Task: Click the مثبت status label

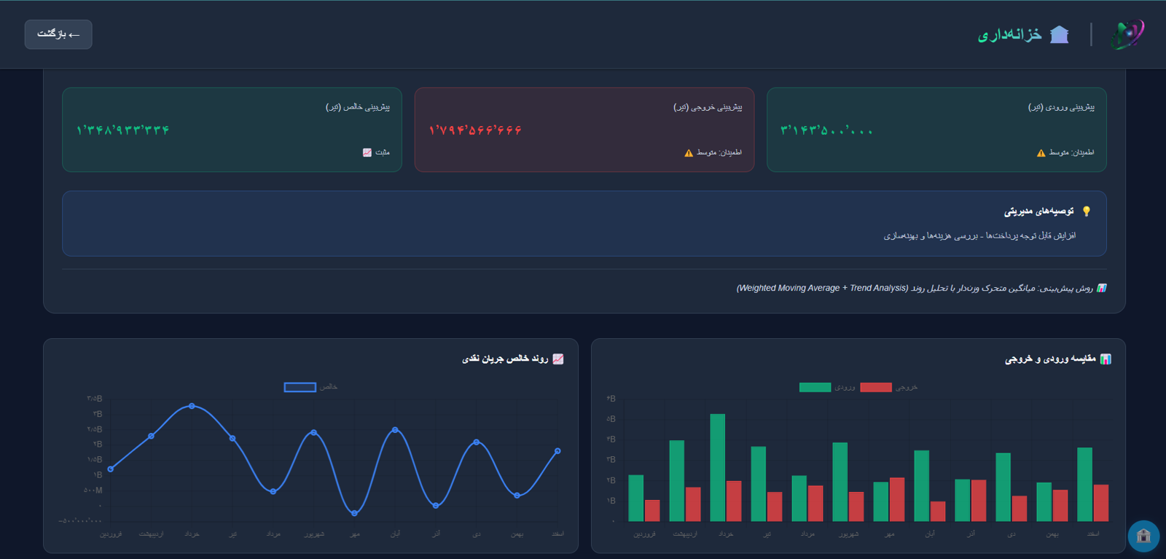Action: (383, 152)
